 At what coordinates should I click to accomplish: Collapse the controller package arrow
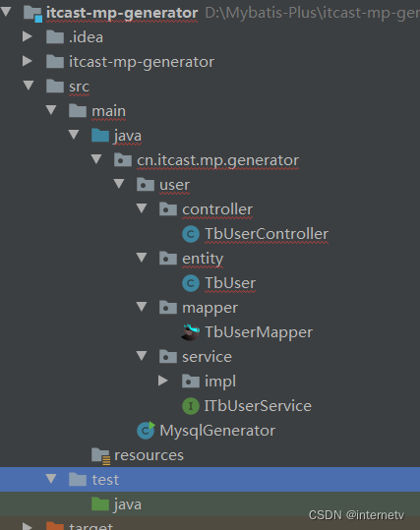click(142, 208)
